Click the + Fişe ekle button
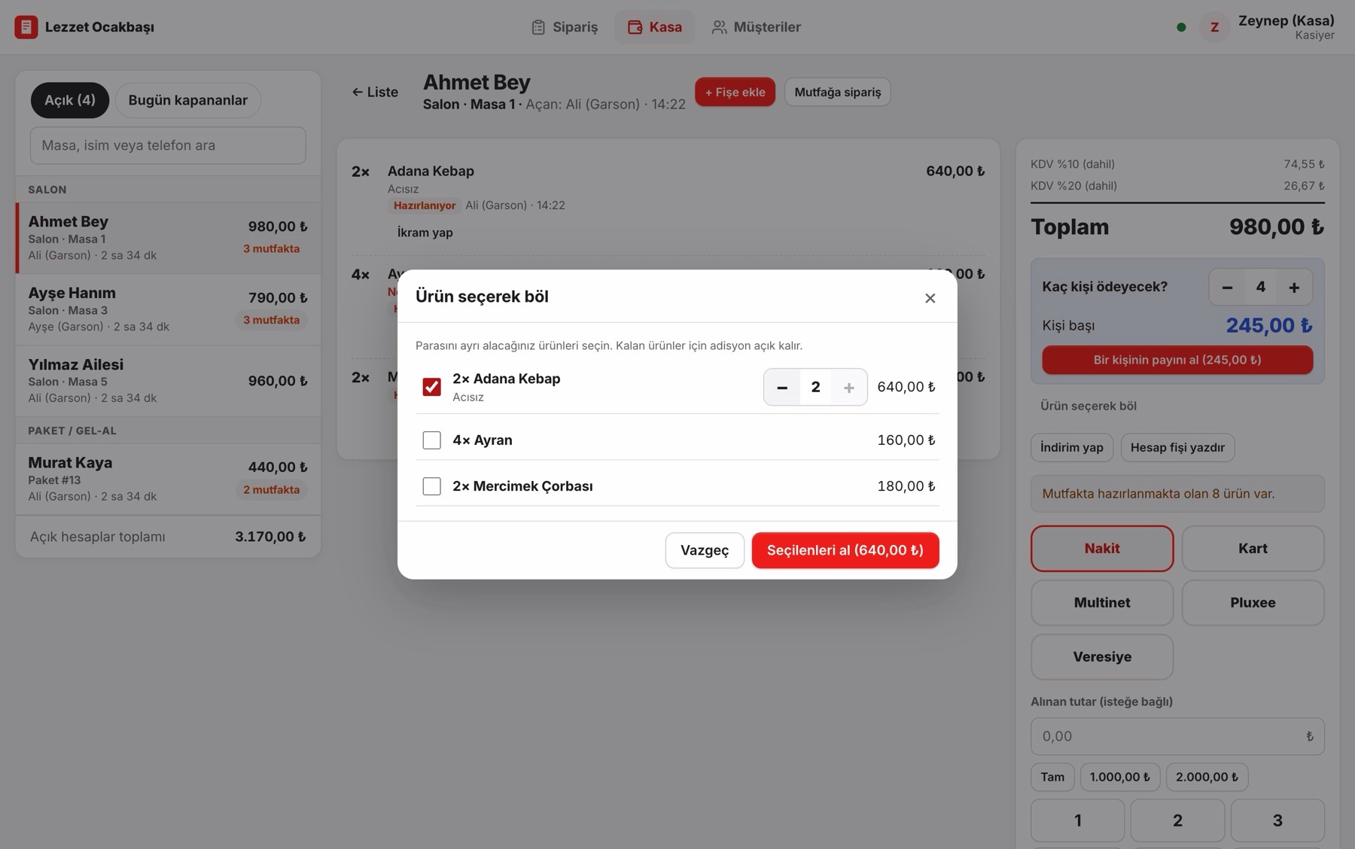Screen dimensions: 1355x849 735,92
